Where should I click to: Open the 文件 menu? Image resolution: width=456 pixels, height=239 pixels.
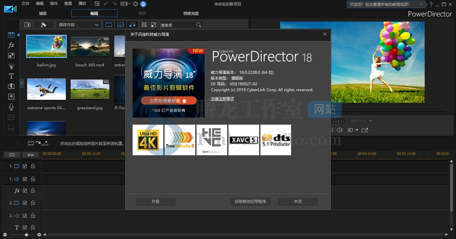(25, 4)
